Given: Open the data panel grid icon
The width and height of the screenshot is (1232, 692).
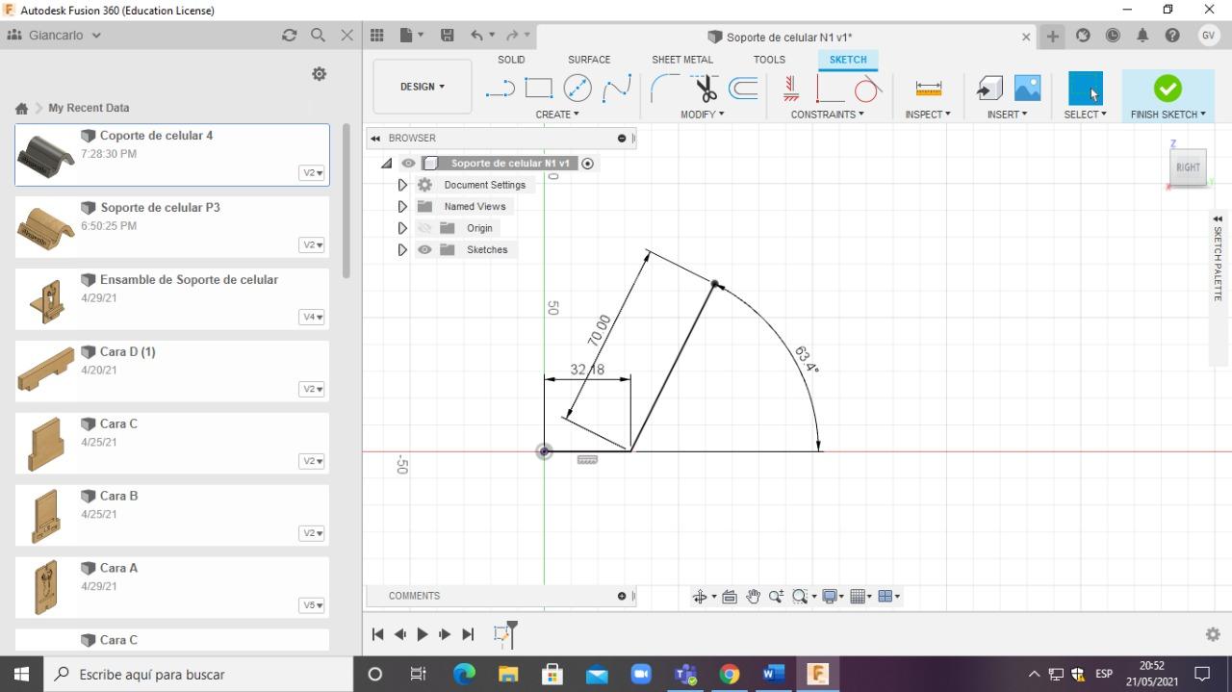Looking at the screenshot, I should (377, 36).
